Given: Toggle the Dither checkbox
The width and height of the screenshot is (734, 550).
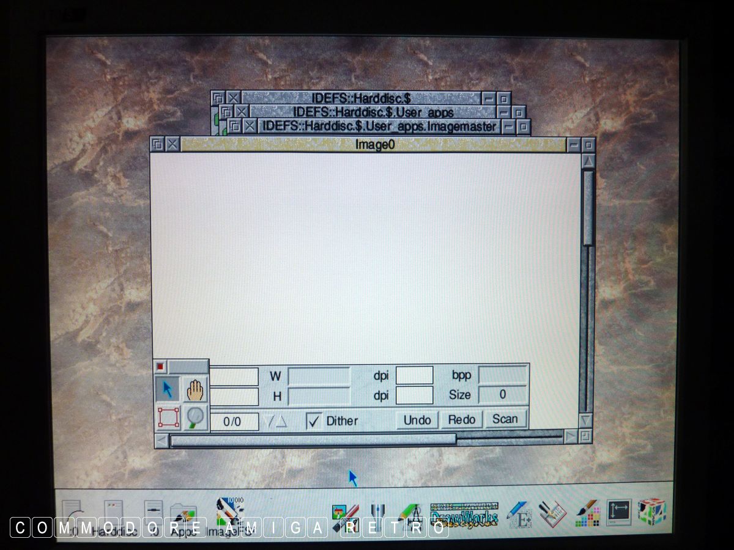Looking at the screenshot, I should (314, 420).
